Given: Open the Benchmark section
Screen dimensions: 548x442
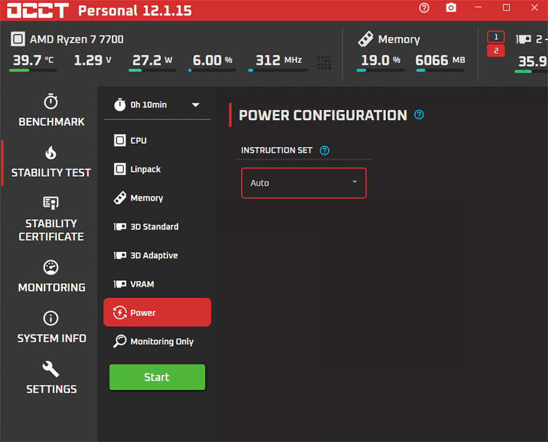Looking at the screenshot, I should coord(51,110).
